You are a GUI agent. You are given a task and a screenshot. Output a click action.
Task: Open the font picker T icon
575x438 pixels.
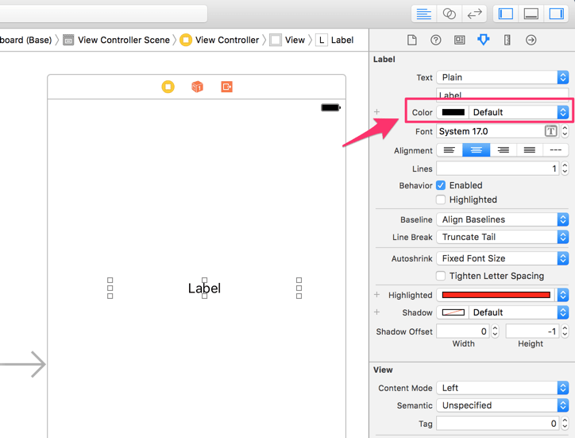(551, 131)
